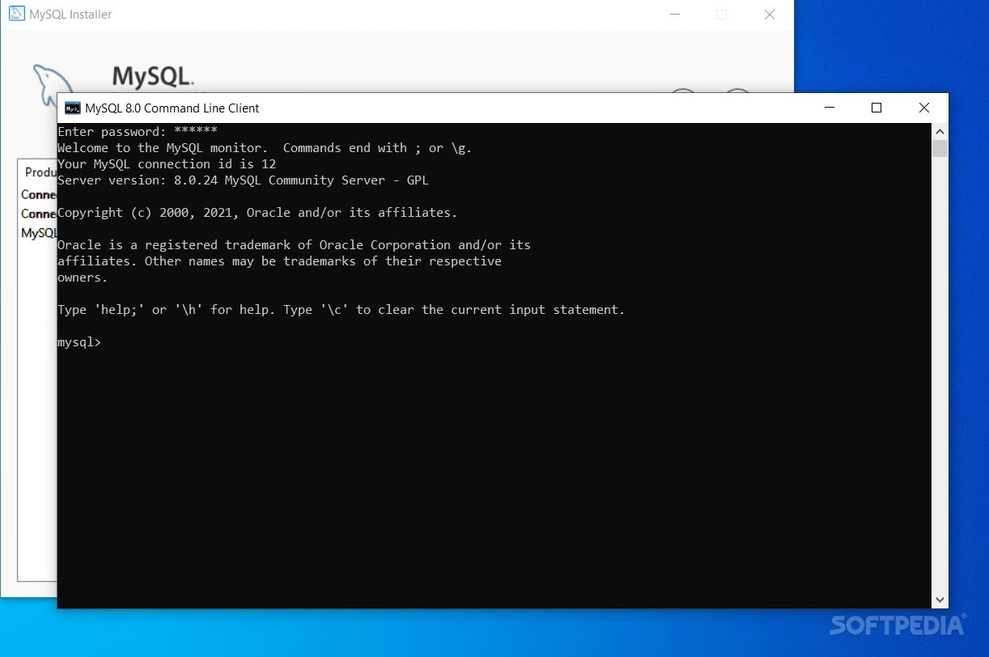
Task: Click at the mysql> prompt line
Action: coord(79,342)
